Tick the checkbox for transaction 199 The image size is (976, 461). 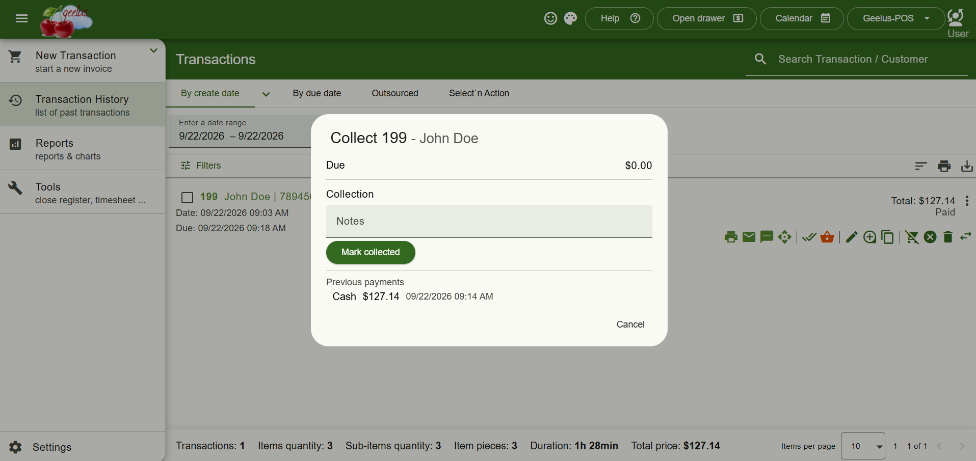[188, 197]
